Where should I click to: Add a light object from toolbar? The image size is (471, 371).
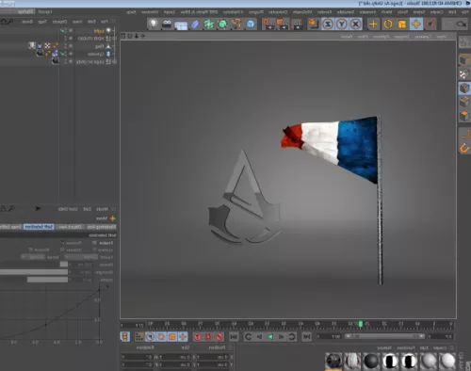(154, 24)
